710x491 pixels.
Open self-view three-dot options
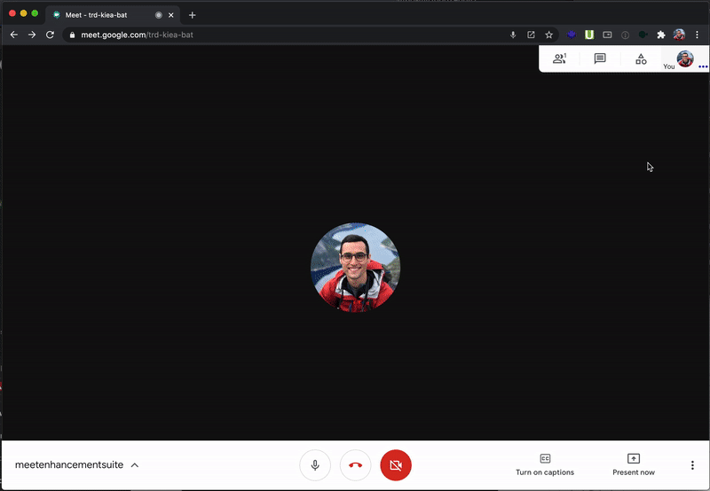tap(703, 66)
